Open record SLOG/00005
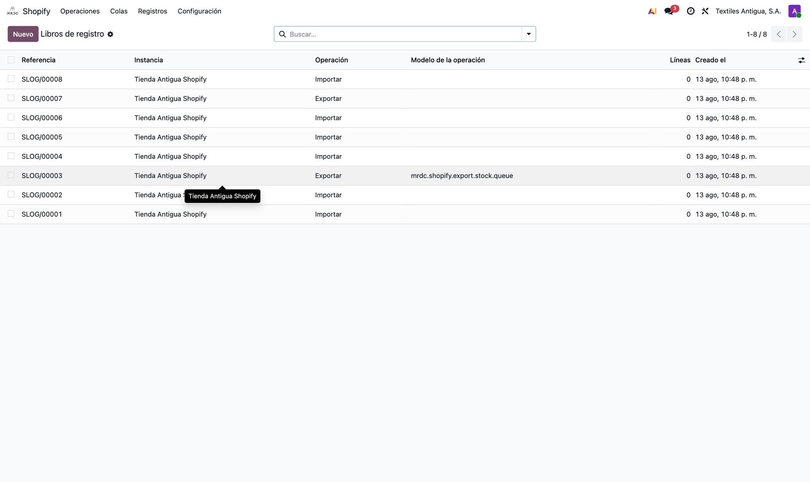The width and height of the screenshot is (810, 482). tap(42, 137)
